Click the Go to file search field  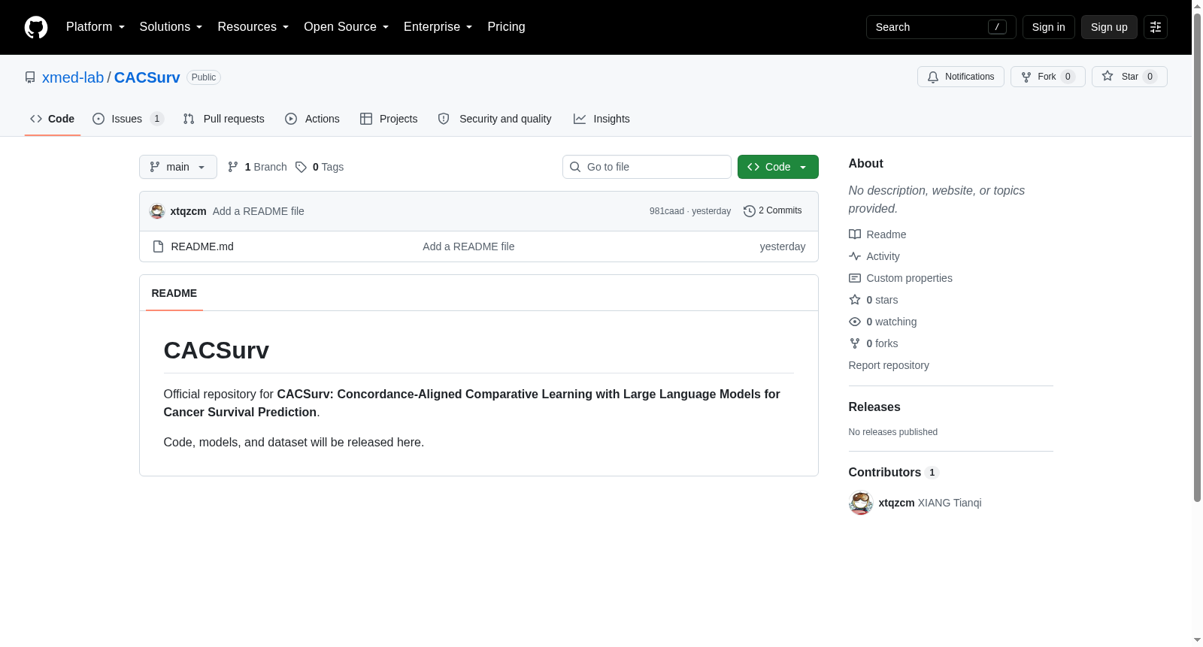click(x=647, y=167)
